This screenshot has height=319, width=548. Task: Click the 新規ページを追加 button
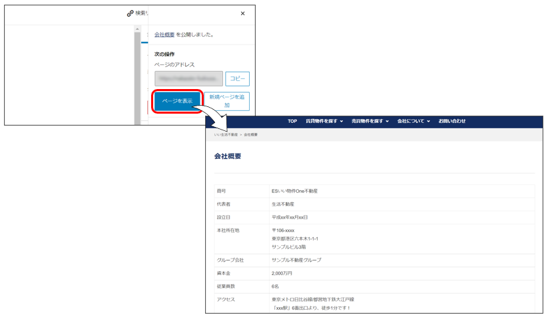(x=227, y=101)
